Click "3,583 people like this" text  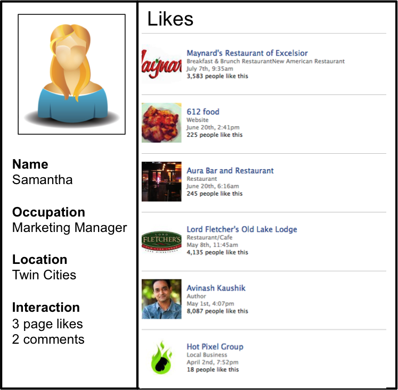click(x=217, y=76)
